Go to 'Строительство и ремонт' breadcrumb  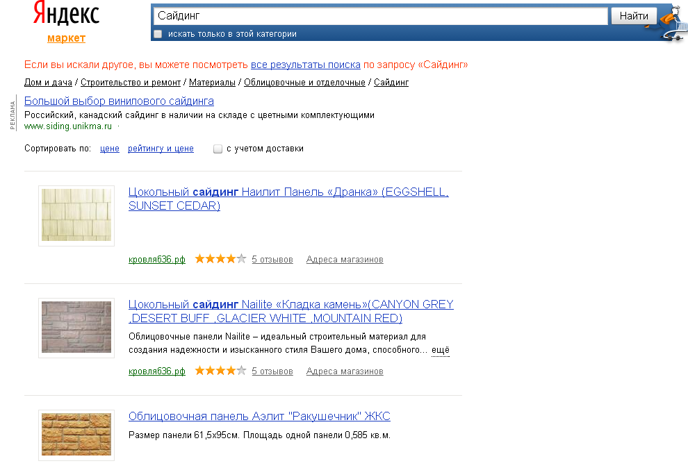(131, 83)
